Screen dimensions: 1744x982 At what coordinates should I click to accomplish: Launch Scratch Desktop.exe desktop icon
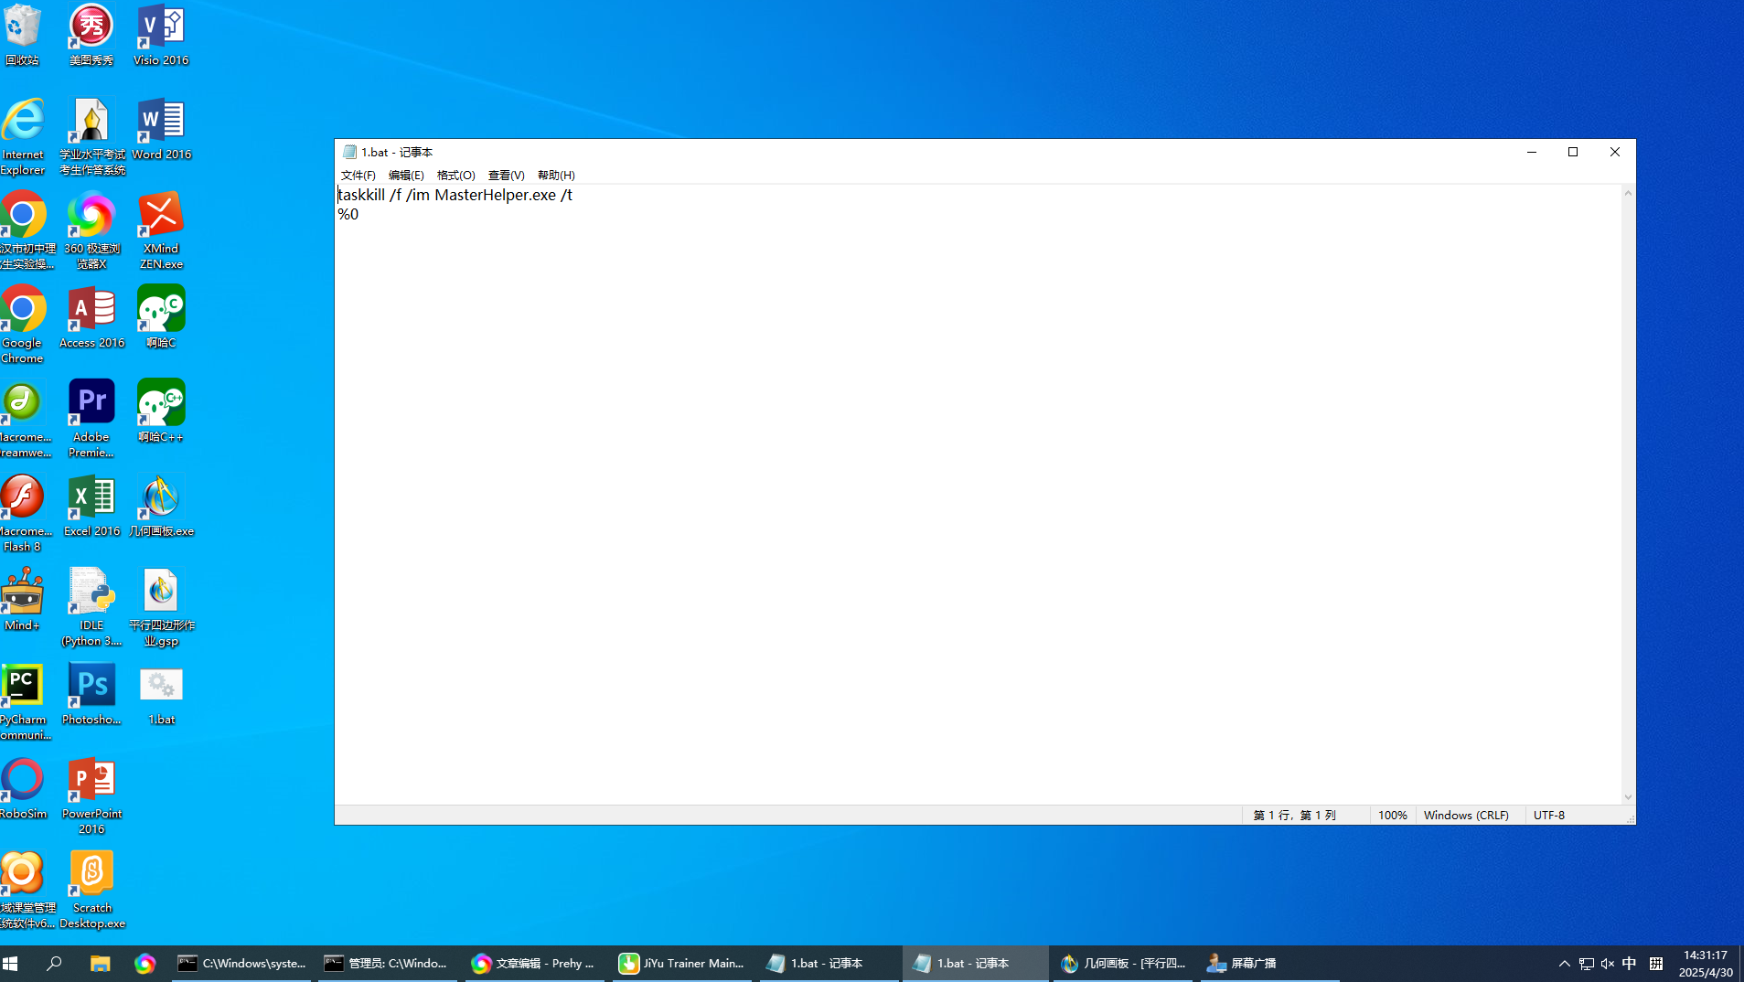(91, 890)
